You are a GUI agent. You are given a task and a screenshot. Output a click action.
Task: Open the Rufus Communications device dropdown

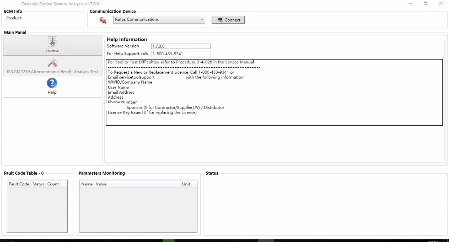tap(159, 19)
